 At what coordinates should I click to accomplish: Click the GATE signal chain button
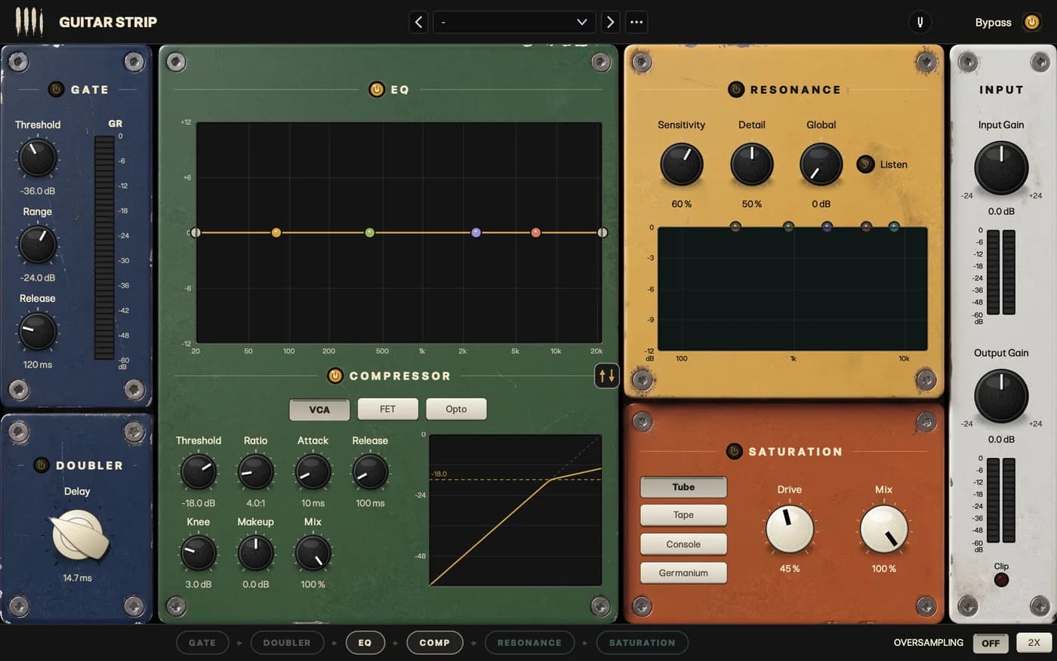202,643
